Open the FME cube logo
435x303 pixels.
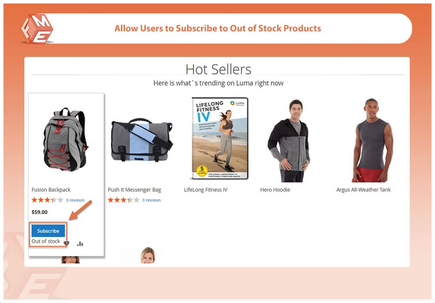[x=37, y=29]
